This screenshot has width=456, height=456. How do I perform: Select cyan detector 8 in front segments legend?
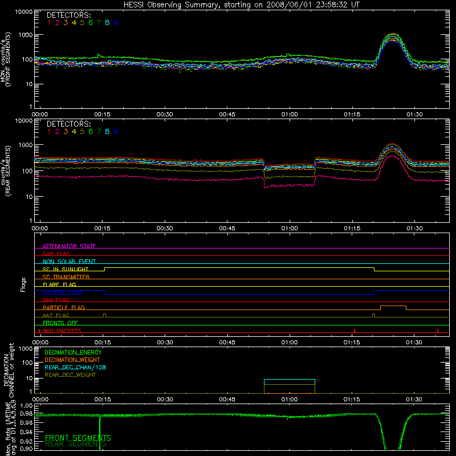(107, 23)
